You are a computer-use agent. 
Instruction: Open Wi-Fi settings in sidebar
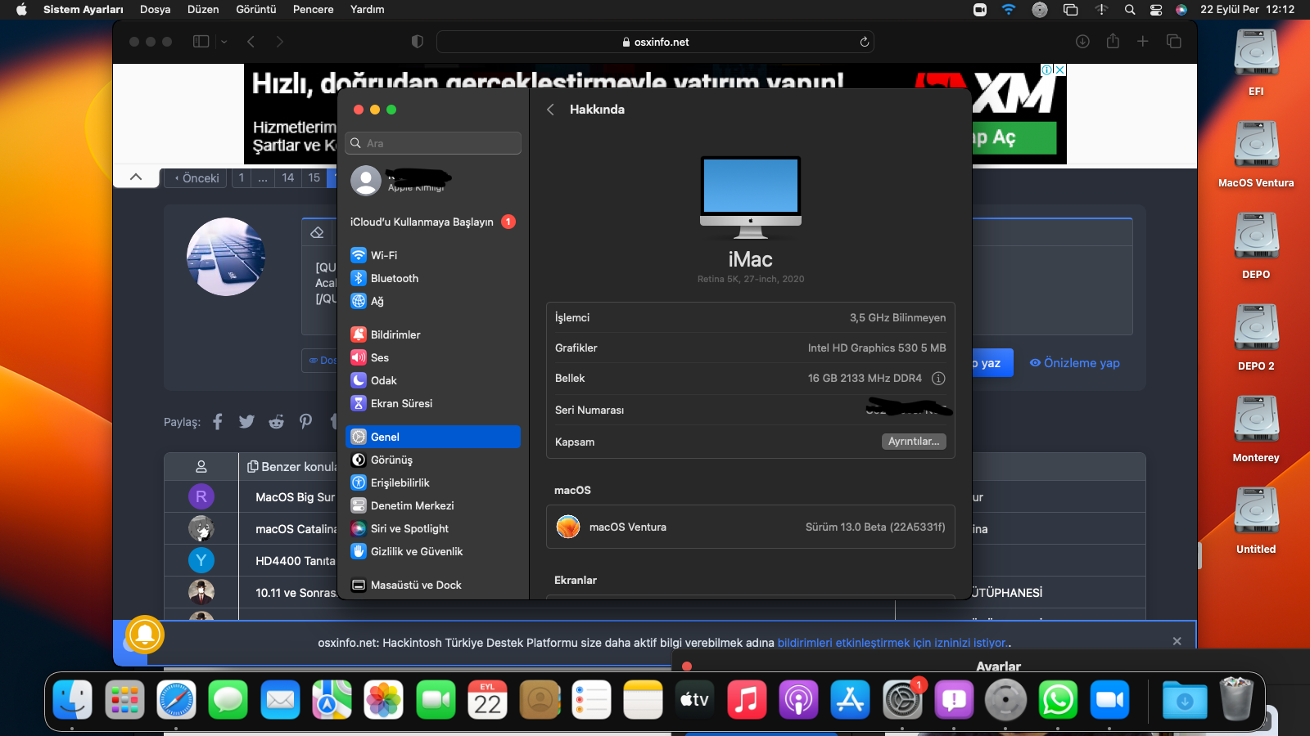[x=383, y=255]
